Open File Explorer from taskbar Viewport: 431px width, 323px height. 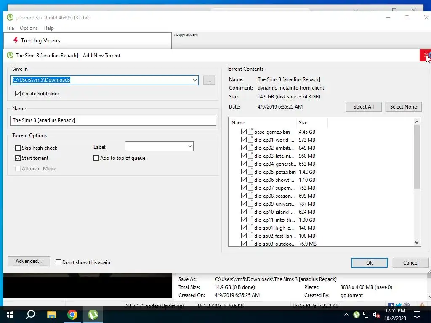pyautogui.click(x=51, y=315)
